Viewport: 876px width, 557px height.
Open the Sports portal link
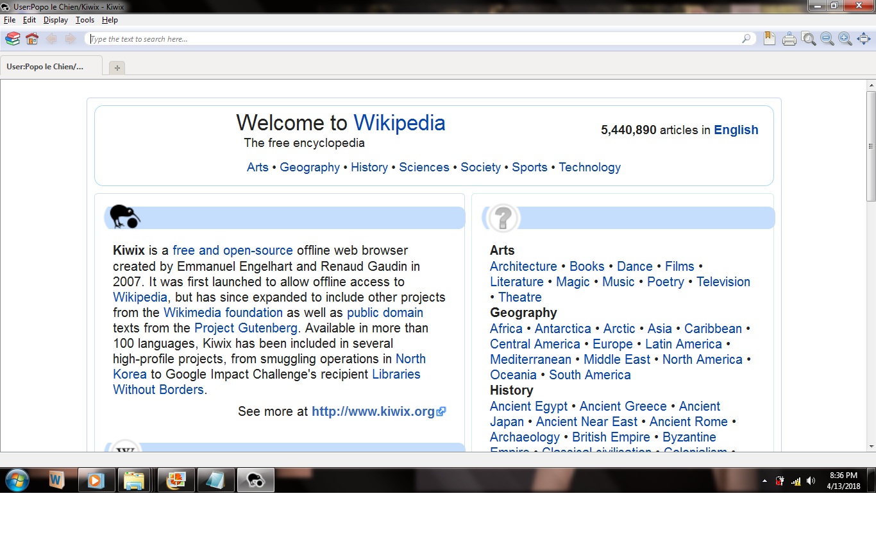(x=530, y=167)
